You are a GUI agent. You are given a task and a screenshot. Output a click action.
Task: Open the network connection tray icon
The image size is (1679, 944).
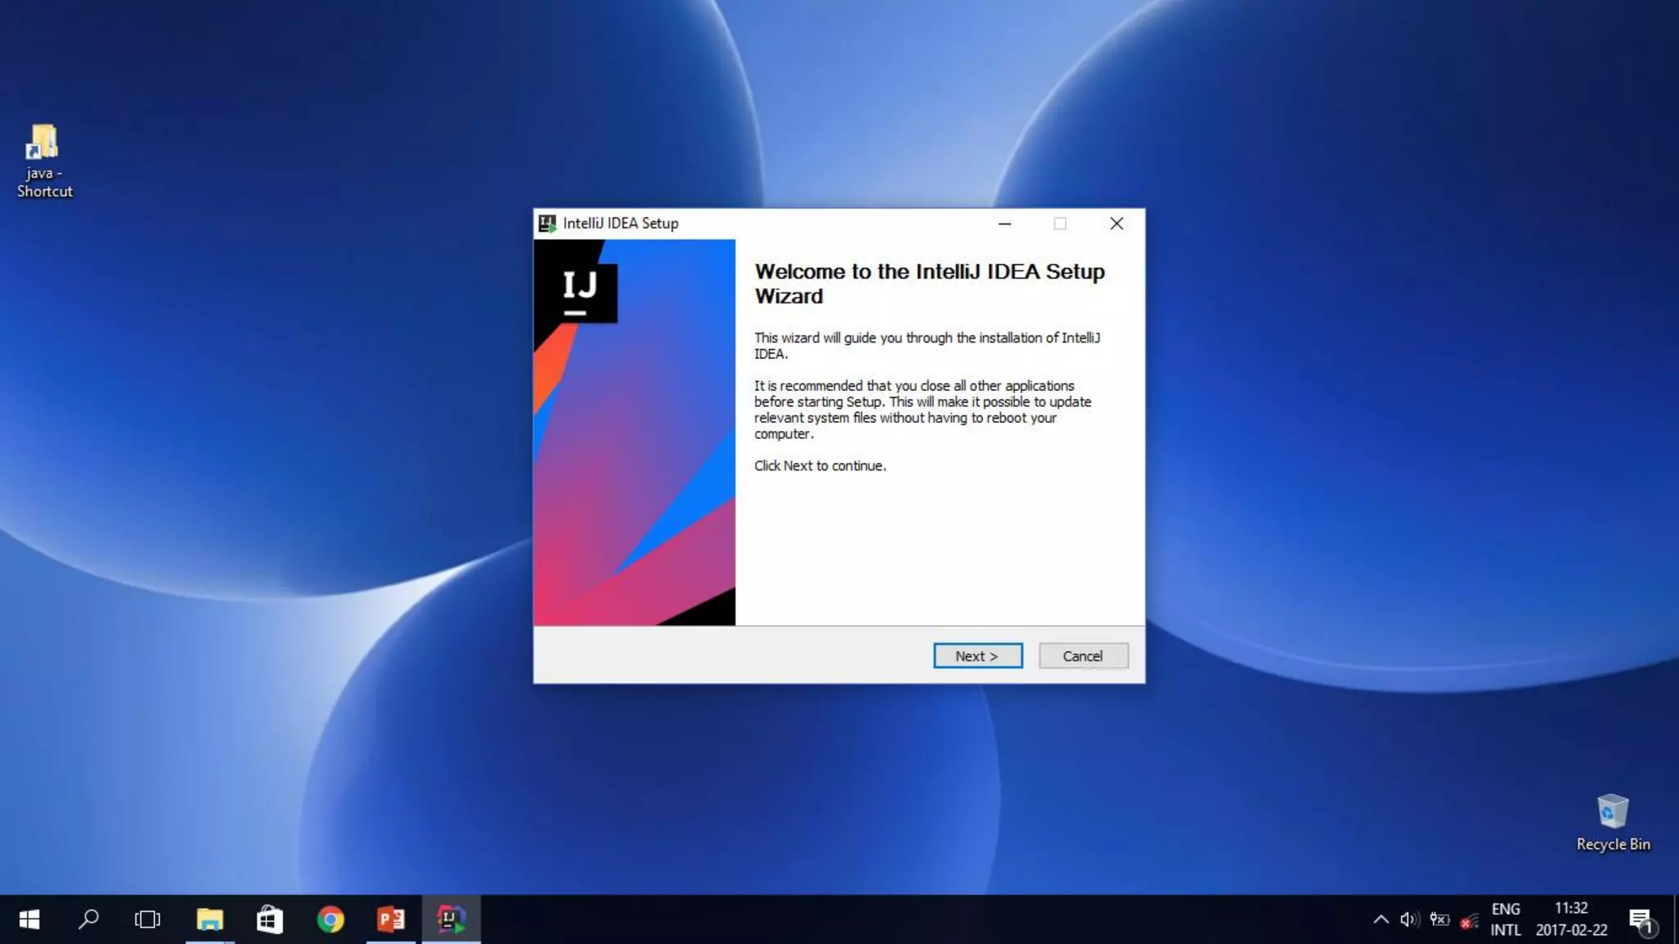[x=1469, y=921]
